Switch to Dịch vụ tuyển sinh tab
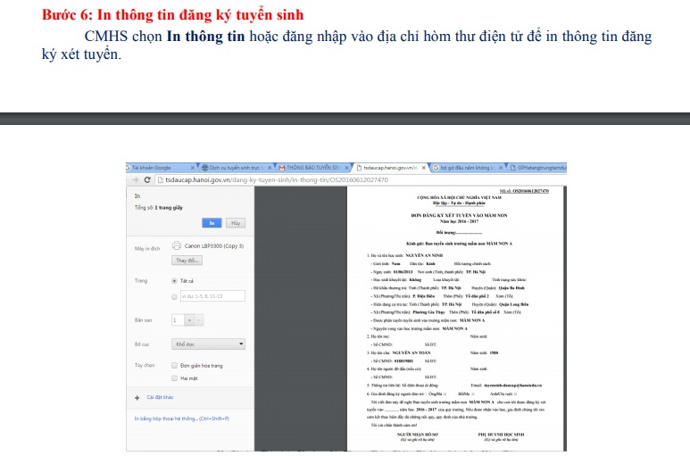This screenshot has width=690, height=456. (x=234, y=167)
